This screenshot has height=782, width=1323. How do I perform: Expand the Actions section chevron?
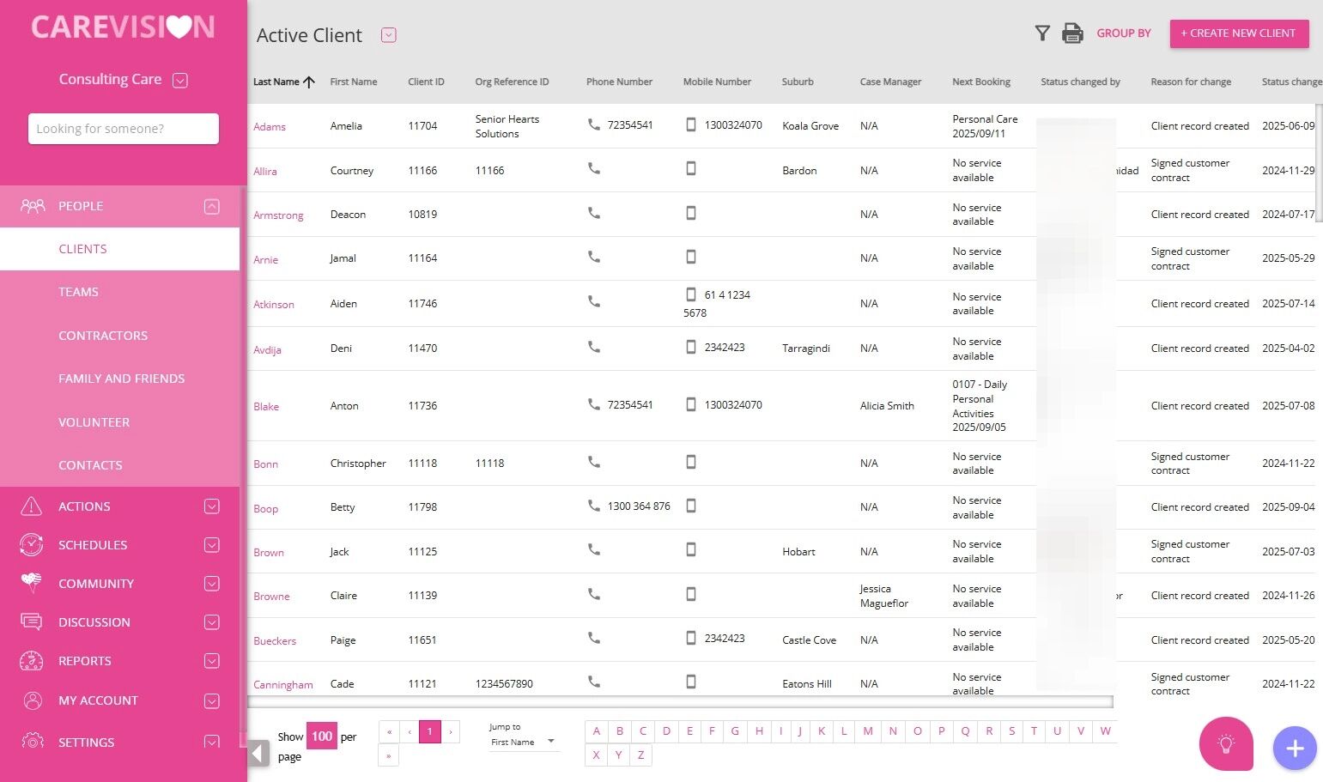(212, 506)
